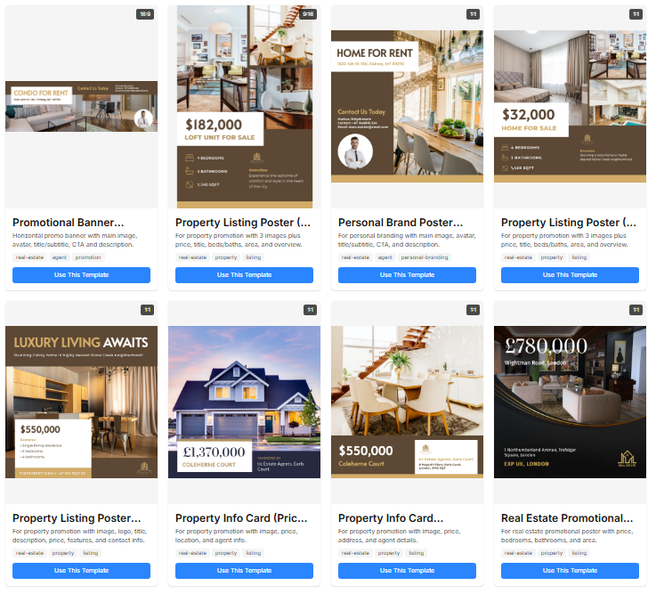The height and width of the screenshot is (594, 648).
Task: Open the £1,370,000 Coleherne Court house thumbnail
Action: click(x=244, y=402)
